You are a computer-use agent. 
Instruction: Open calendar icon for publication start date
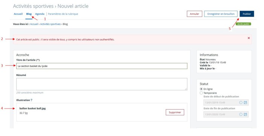(x=245, y=102)
